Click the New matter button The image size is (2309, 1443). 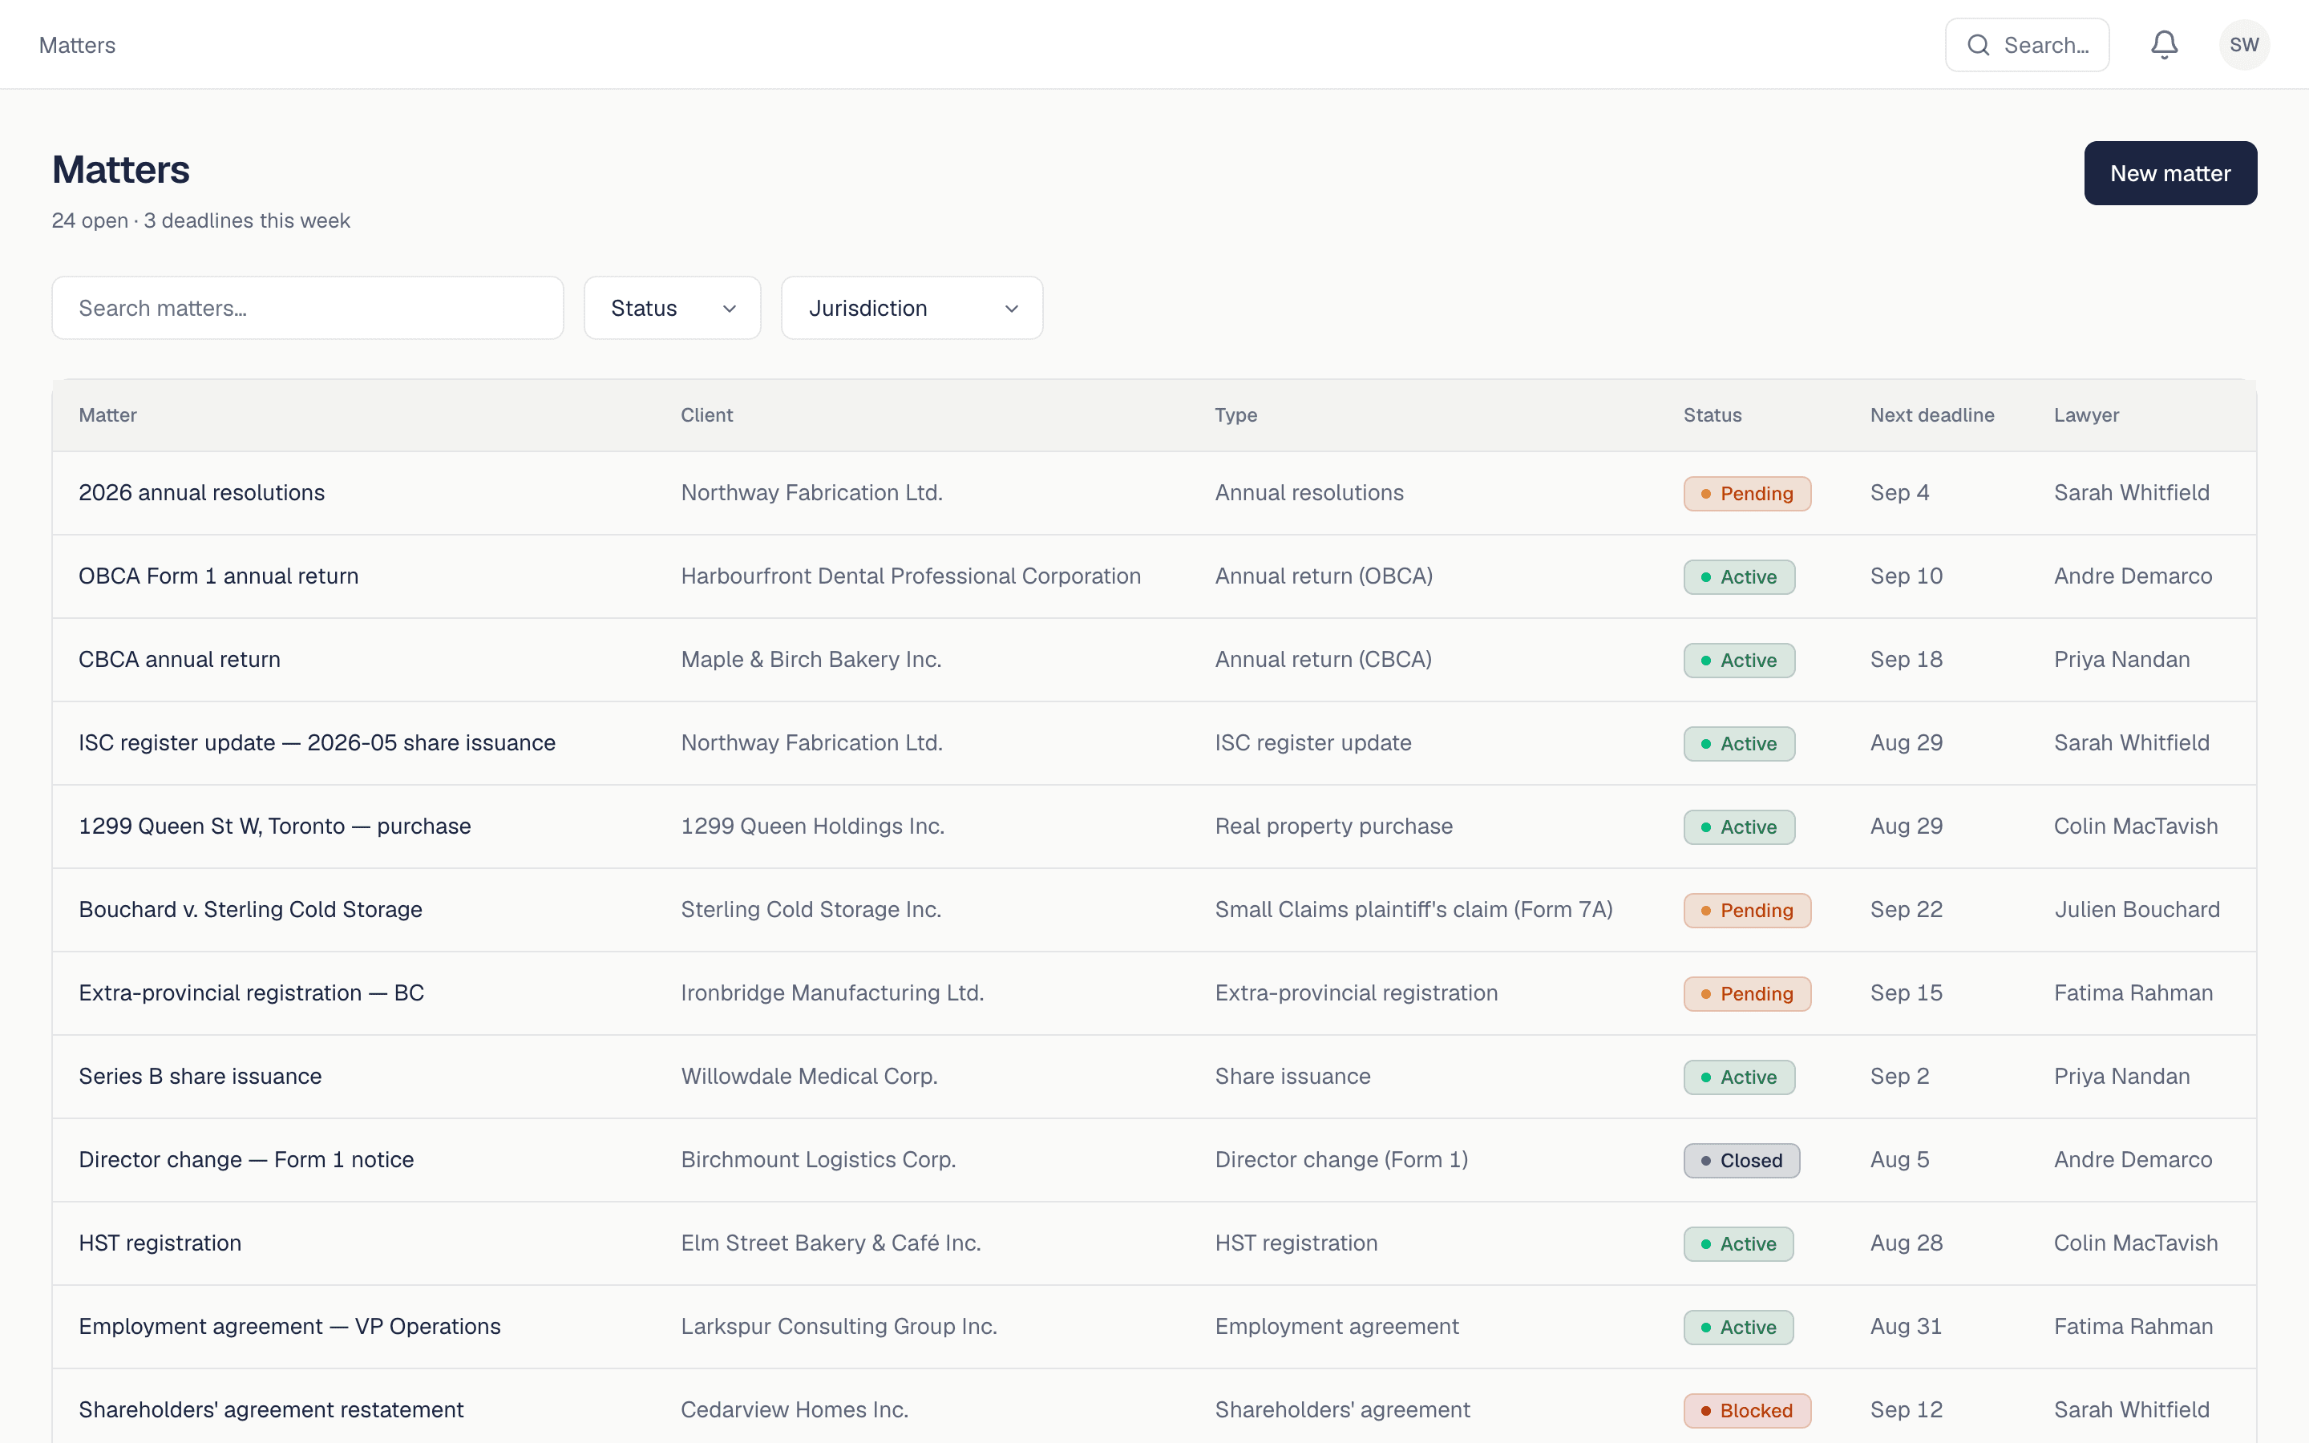point(2169,172)
